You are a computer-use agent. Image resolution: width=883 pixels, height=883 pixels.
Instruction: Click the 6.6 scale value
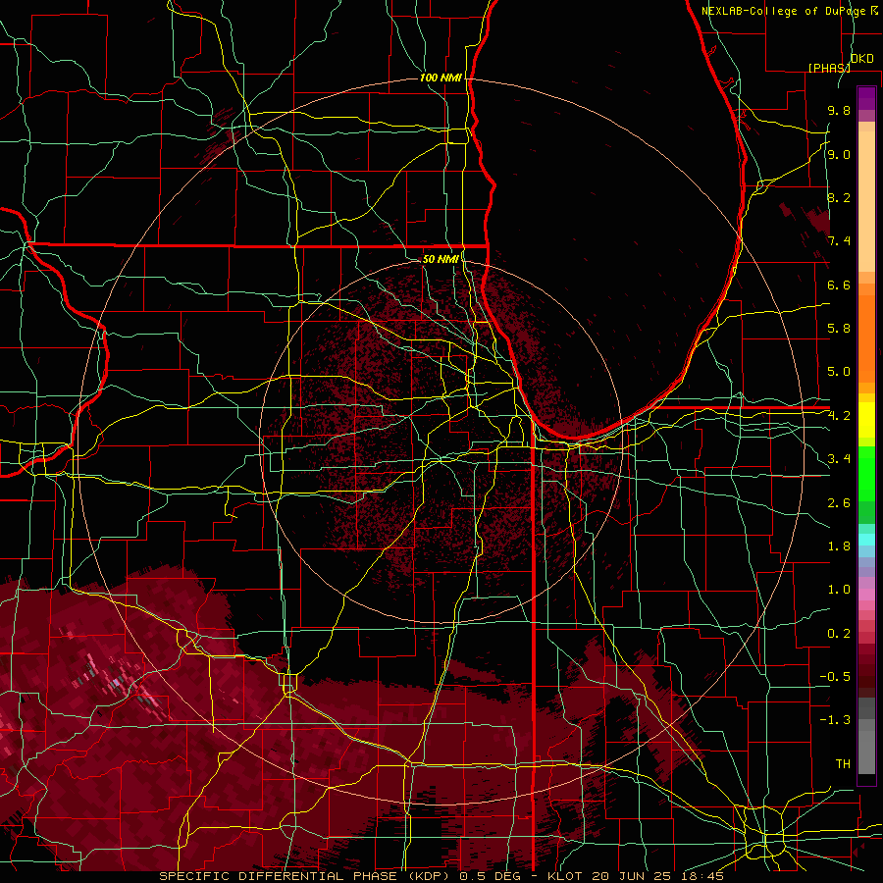pyautogui.click(x=839, y=285)
